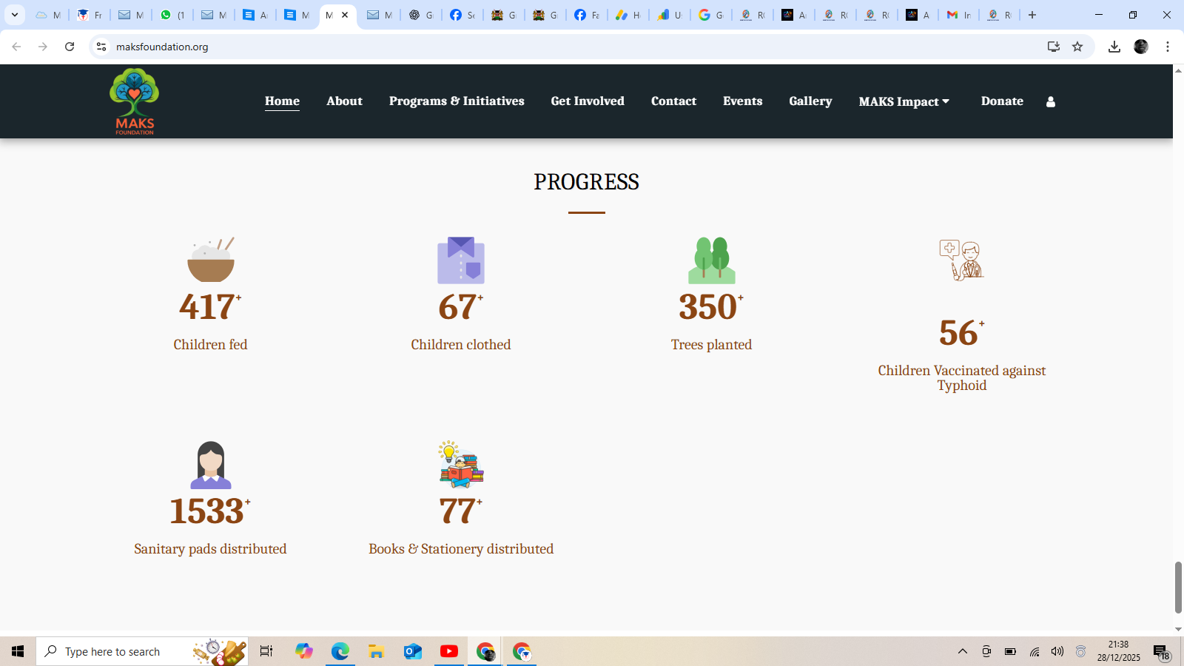Click the green trees planted icon

pos(711,260)
